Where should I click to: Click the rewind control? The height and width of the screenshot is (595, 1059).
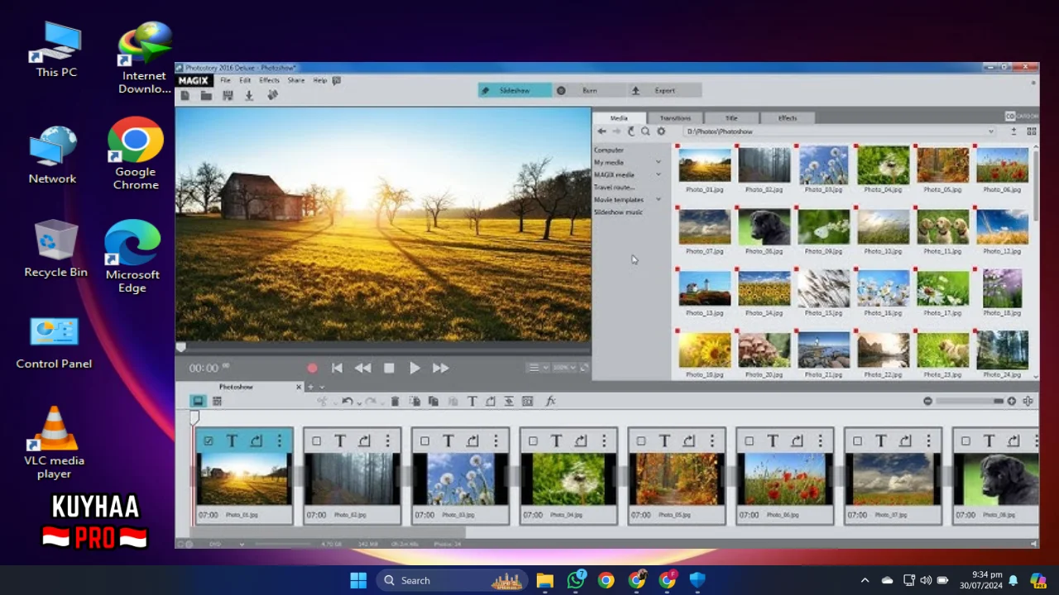point(362,368)
